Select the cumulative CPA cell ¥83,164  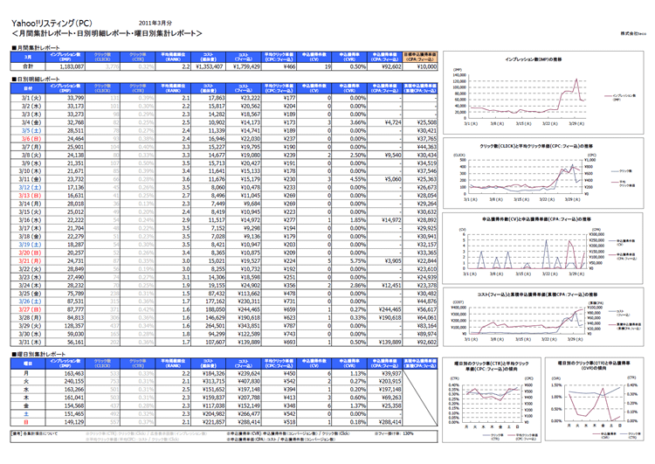click(x=420, y=326)
